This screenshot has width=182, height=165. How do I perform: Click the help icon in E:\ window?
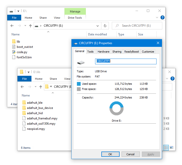click(162, 17)
